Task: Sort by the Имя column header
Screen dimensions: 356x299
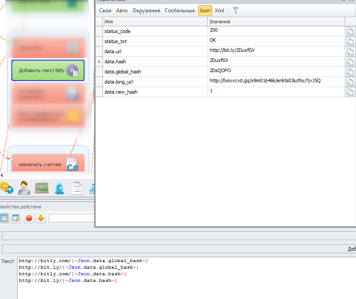Action: [x=155, y=22]
